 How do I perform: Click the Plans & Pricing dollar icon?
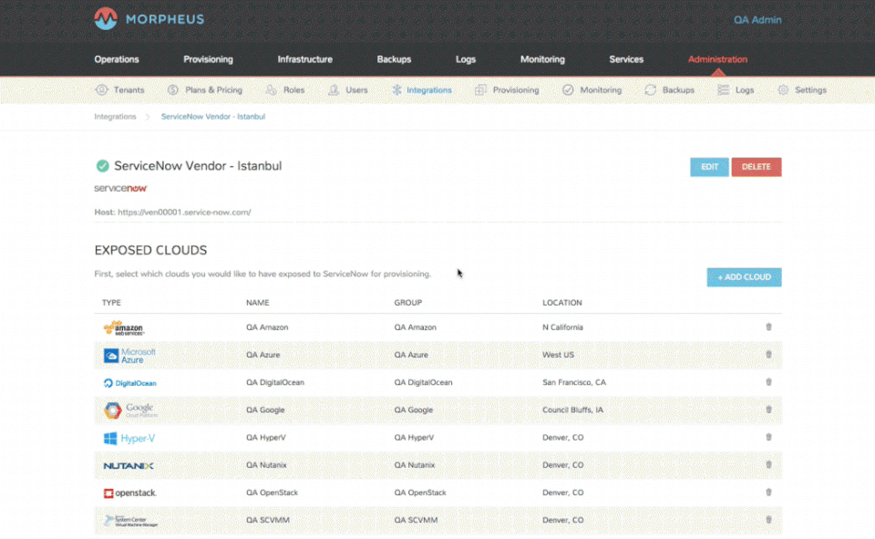pyautogui.click(x=173, y=89)
